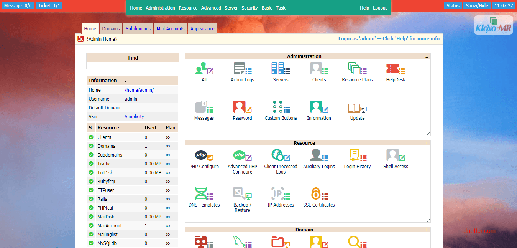Click the Logout link
This screenshot has height=248, width=517.
point(380,8)
